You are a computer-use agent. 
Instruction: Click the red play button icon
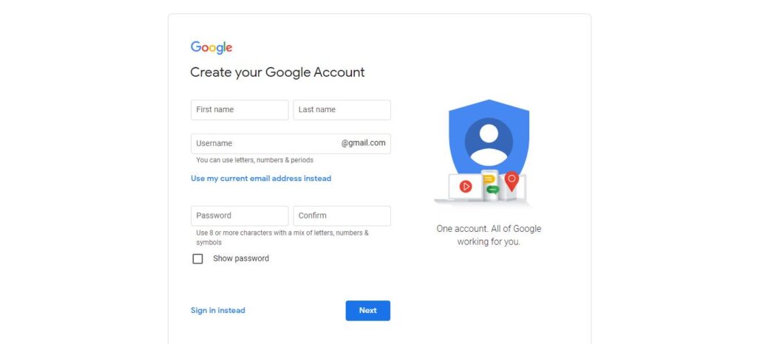466,187
